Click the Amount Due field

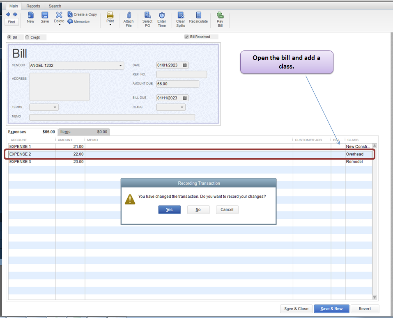pyautogui.click(x=178, y=84)
